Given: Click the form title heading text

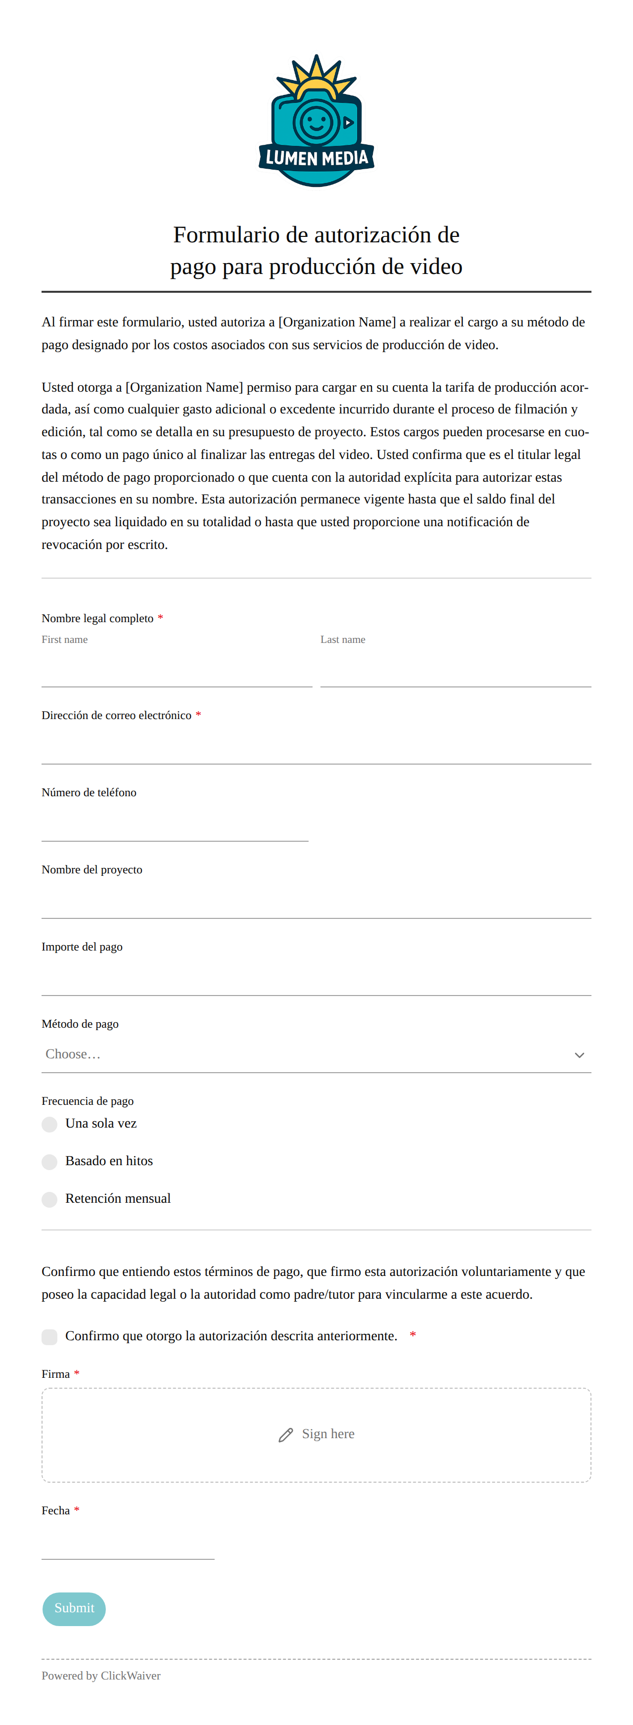Looking at the screenshot, I should (316, 250).
